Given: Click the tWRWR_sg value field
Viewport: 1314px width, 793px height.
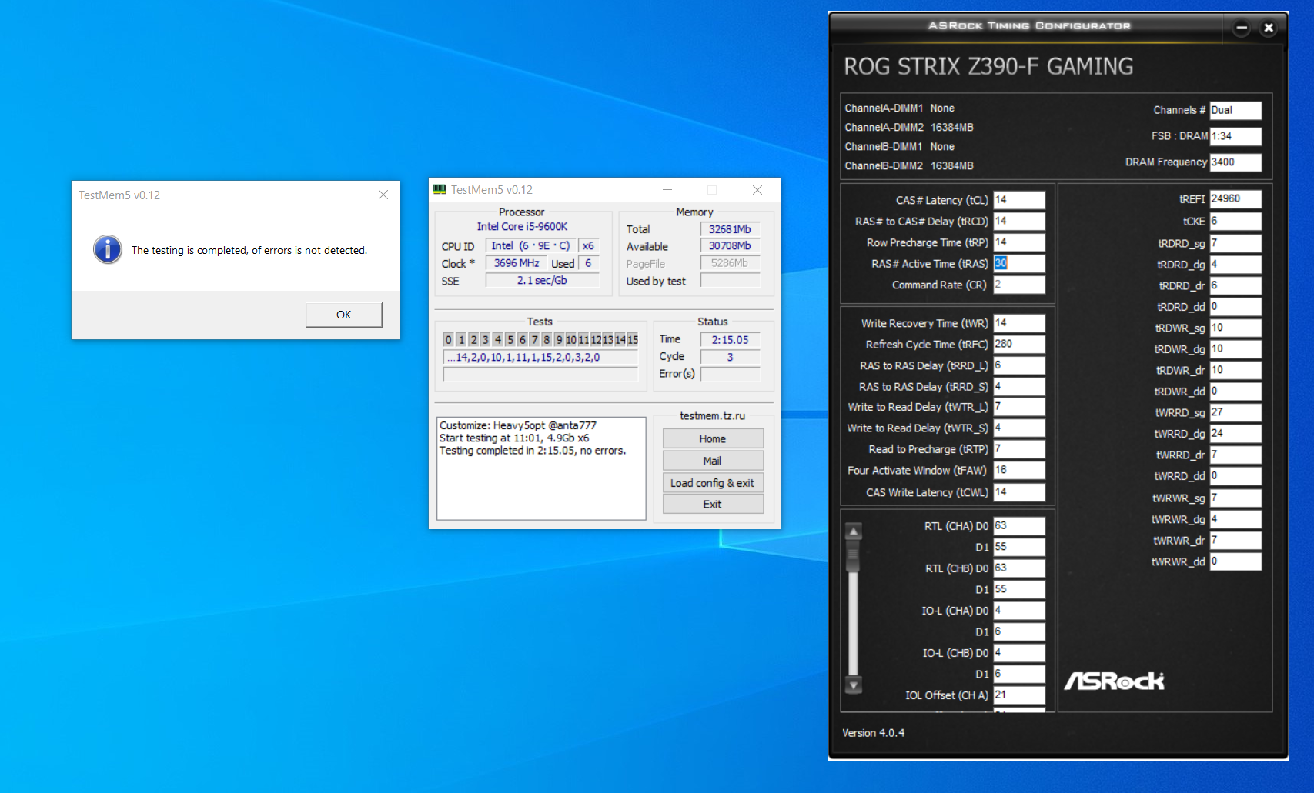Looking at the screenshot, I should [x=1235, y=498].
